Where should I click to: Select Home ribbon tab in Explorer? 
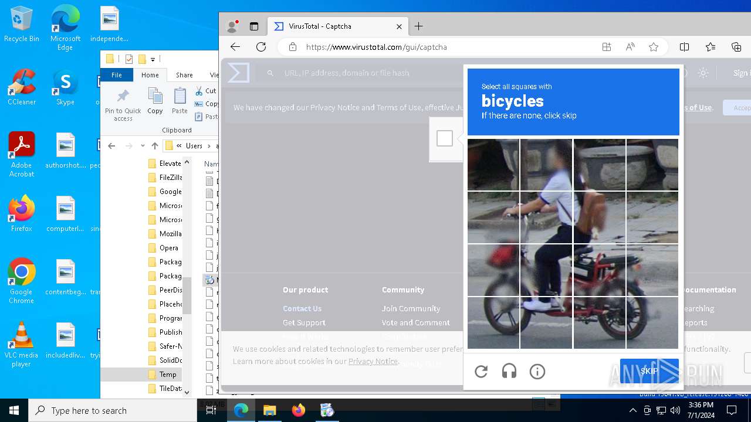[150, 75]
